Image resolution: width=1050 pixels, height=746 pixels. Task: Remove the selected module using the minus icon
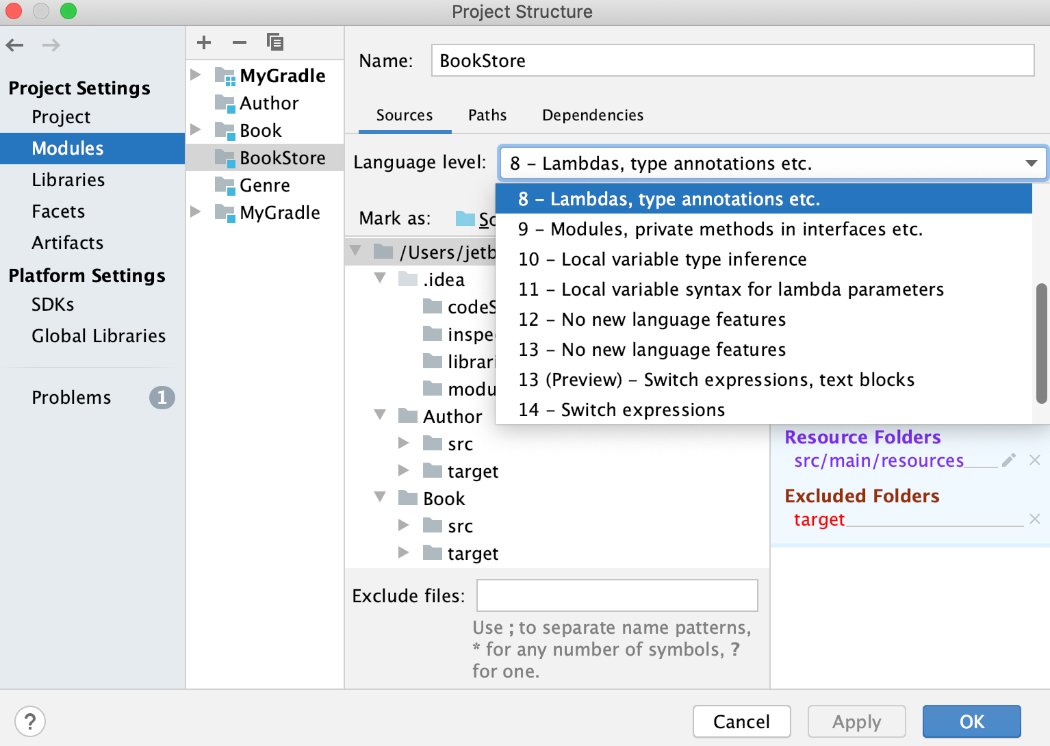(239, 42)
